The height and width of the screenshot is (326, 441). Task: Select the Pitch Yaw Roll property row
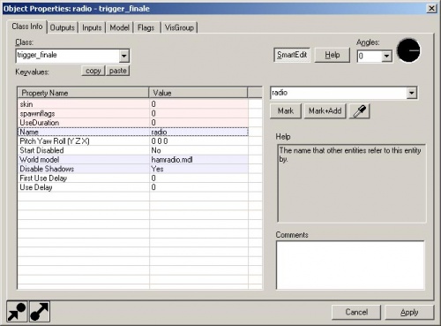[133, 141]
